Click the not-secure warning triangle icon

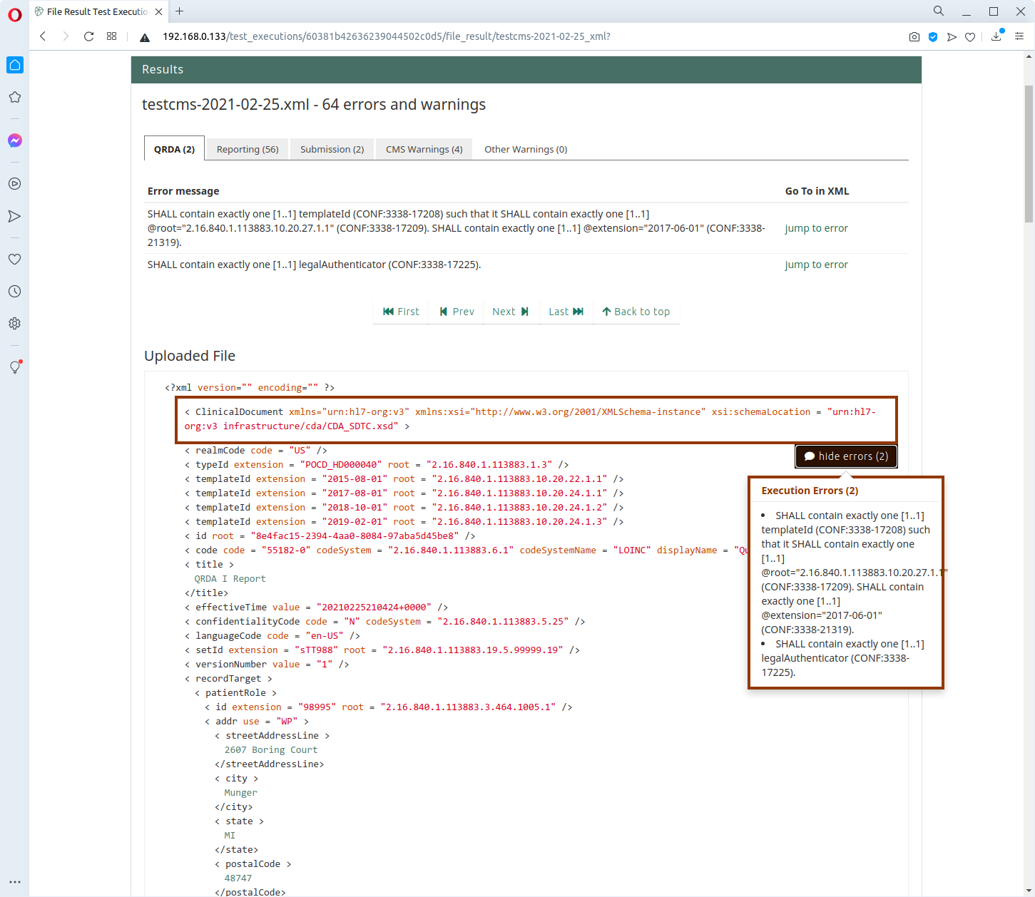[144, 37]
